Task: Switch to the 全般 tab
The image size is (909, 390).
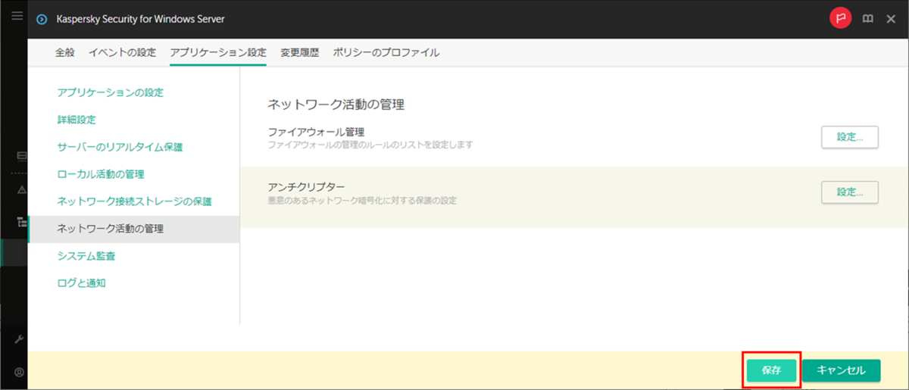Action: pos(65,53)
